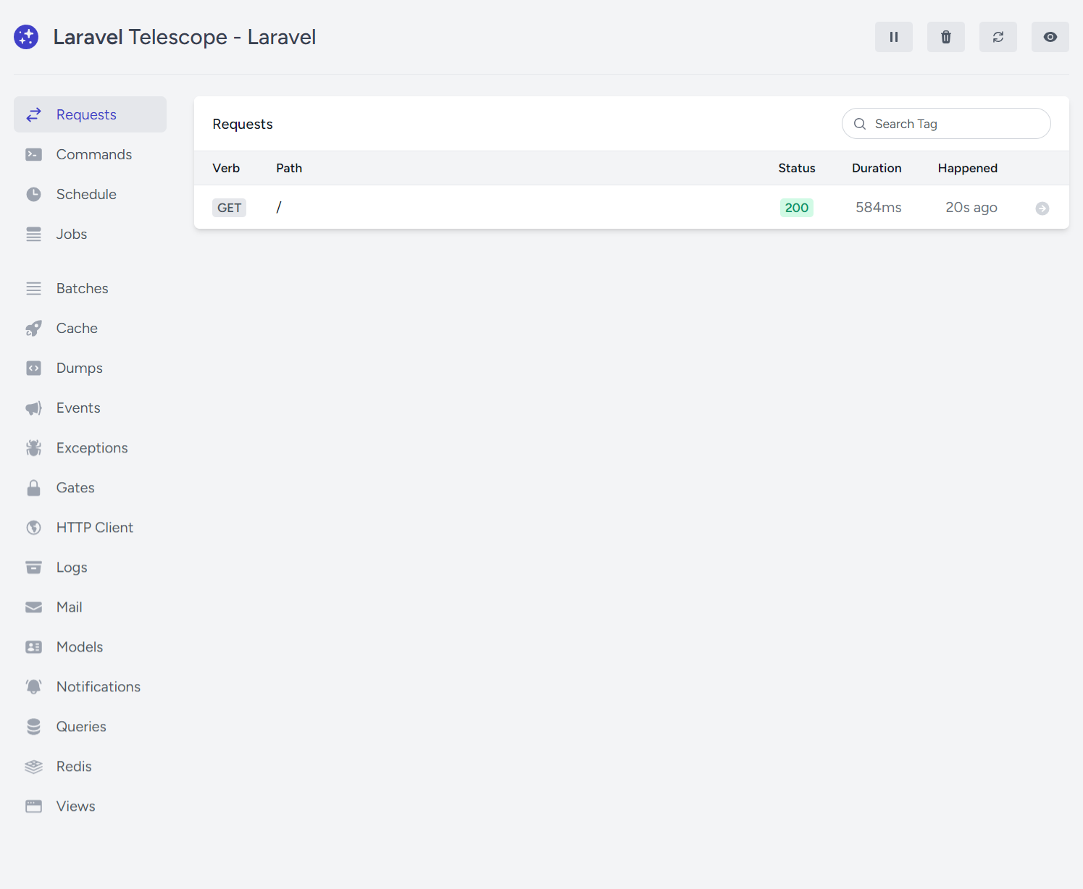Image resolution: width=1083 pixels, height=889 pixels.
Task: Open the Exceptions page
Action: click(92, 447)
